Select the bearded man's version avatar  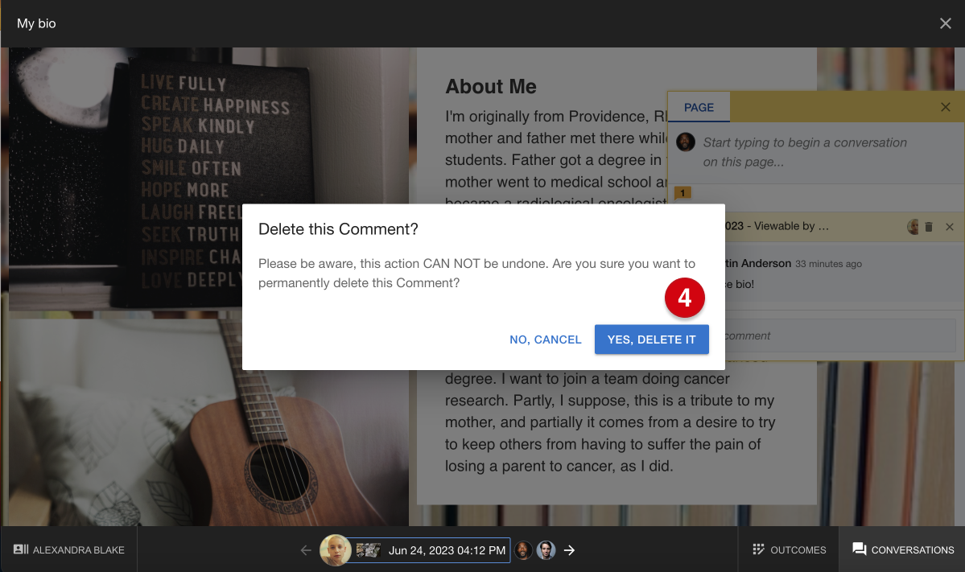pos(523,549)
